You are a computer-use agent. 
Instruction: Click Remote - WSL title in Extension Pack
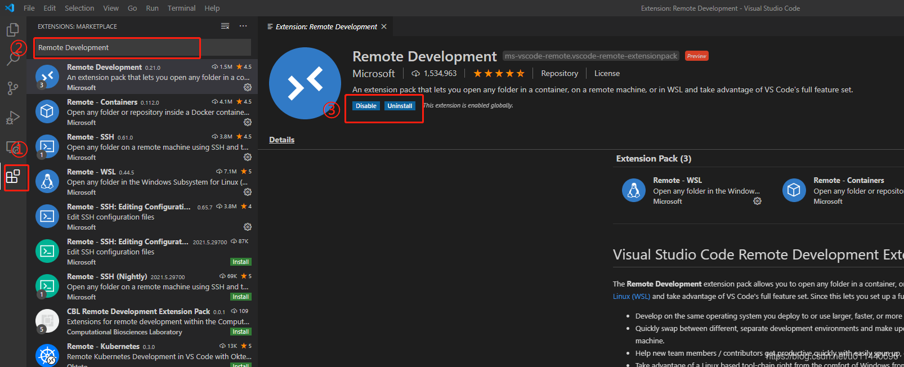click(677, 180)
